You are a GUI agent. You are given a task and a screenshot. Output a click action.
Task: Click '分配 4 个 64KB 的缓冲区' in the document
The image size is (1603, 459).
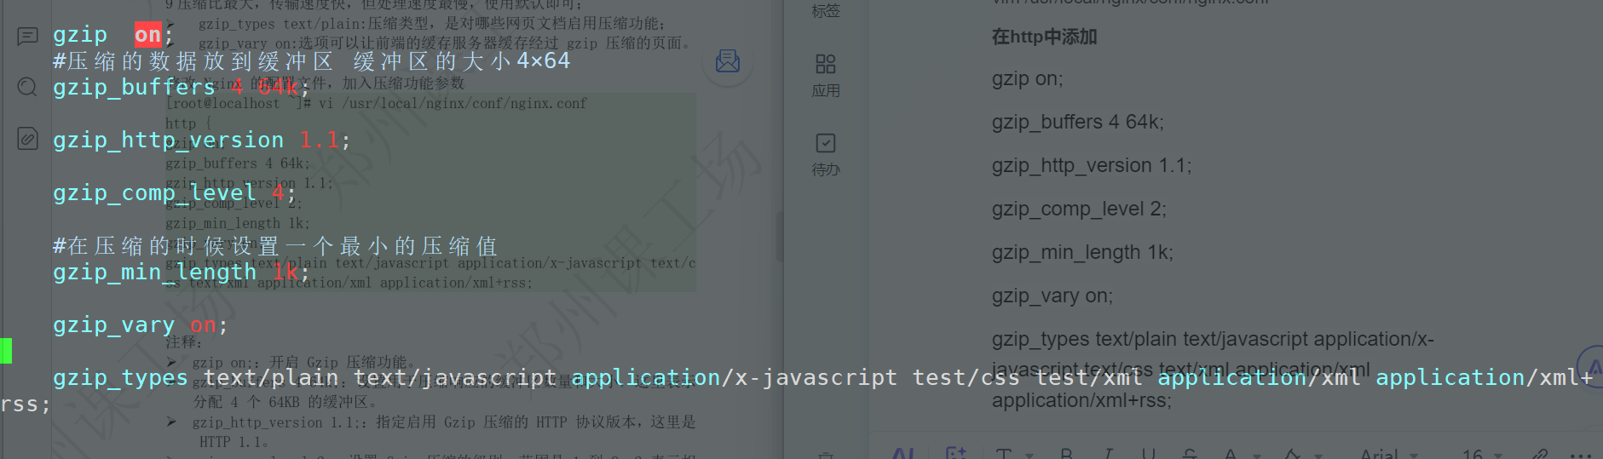coord(285,401)
